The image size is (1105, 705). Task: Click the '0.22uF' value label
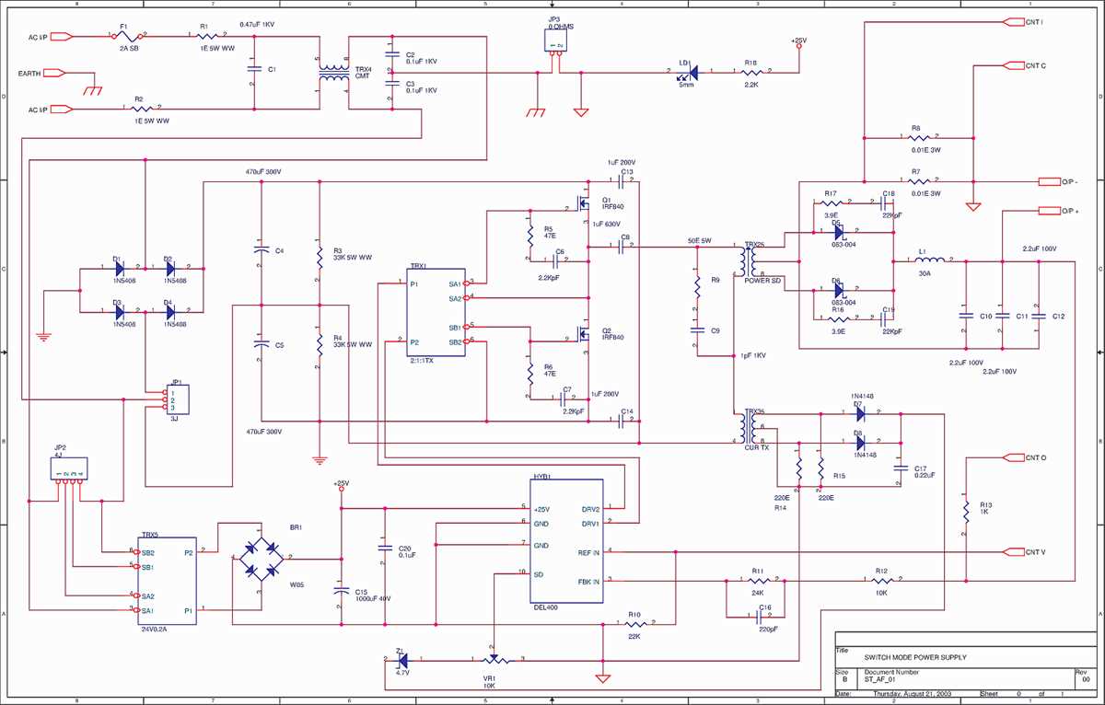pos(925,475)
